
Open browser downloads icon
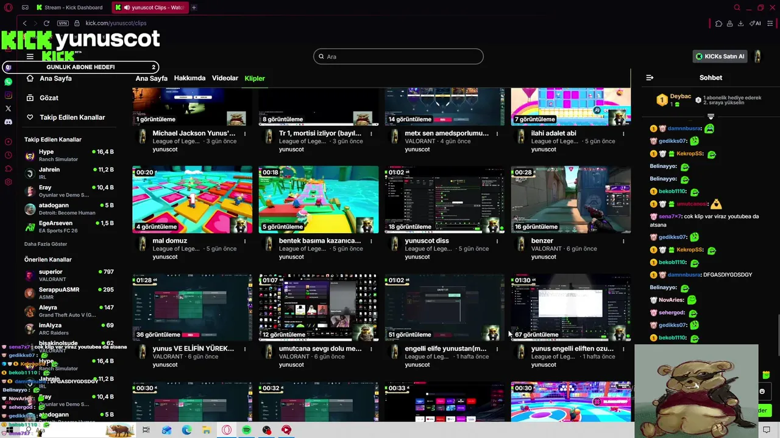tap(740, 23)
